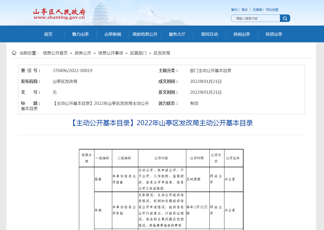This screenshot has width=324, height=230.
Task: Click the 目录分类 table header
Action: 87,158
